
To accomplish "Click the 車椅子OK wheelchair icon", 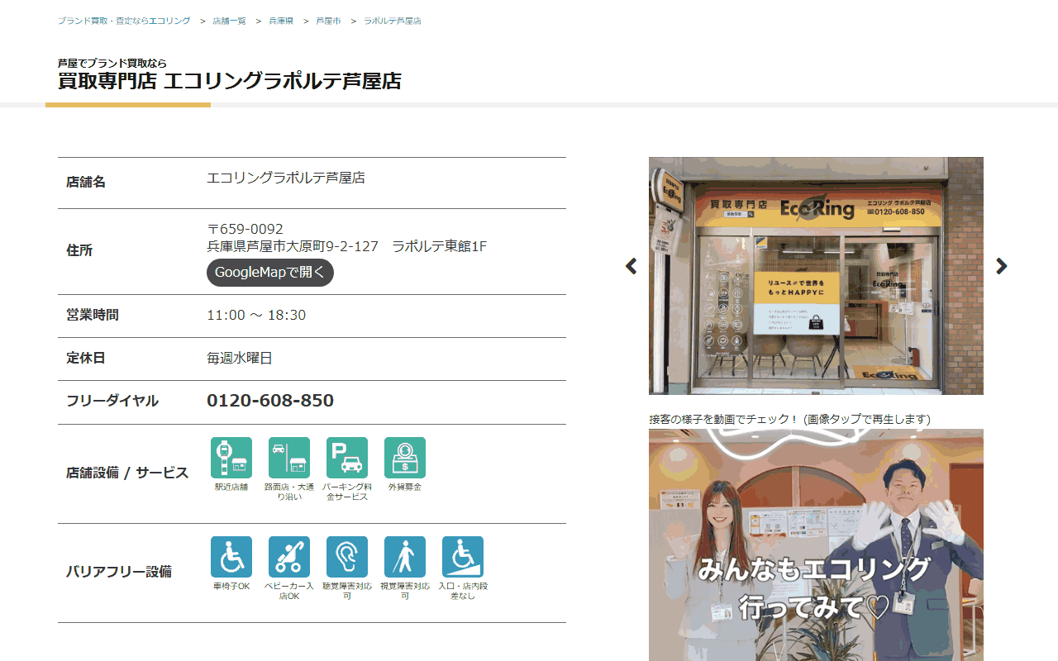I will click(x=231, y=557).
